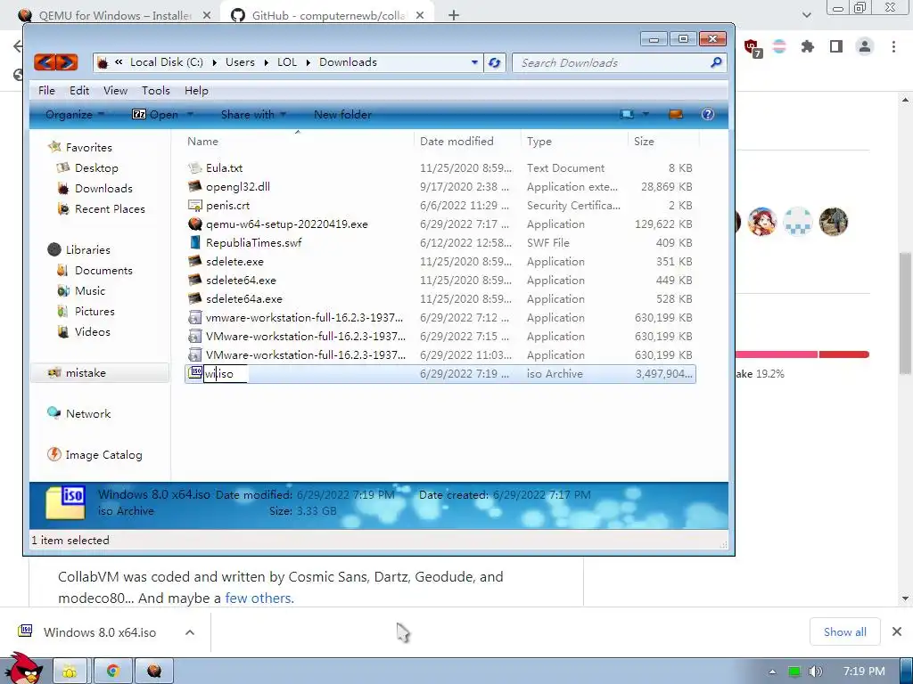Change view using the view icon button
The width and height of the screenshot is (913, 684).
coord(627,114)
